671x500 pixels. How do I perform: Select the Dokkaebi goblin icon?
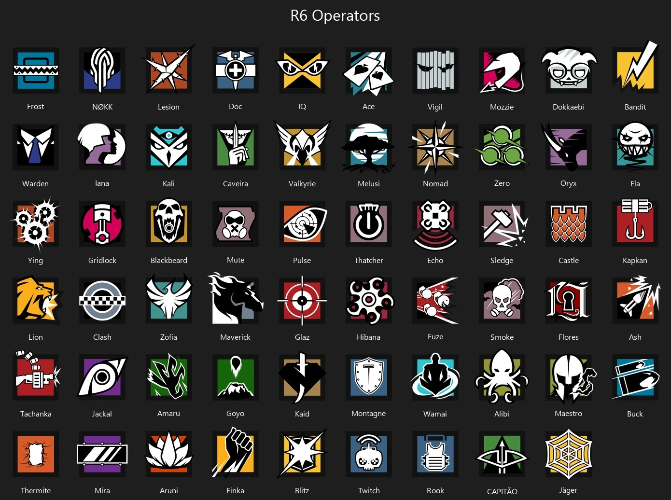569,69
